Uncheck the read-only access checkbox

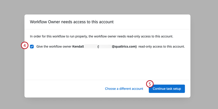(32, 47)
